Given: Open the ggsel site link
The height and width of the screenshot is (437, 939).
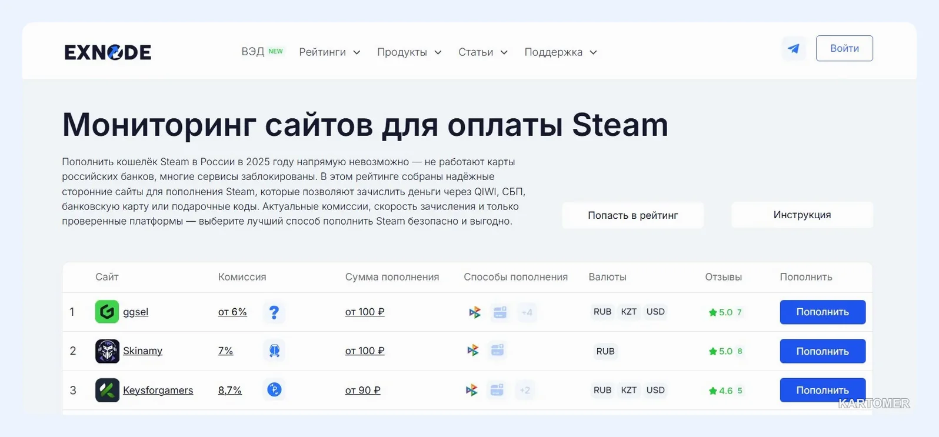Looking at the screenshot, I should click(135, 312).
